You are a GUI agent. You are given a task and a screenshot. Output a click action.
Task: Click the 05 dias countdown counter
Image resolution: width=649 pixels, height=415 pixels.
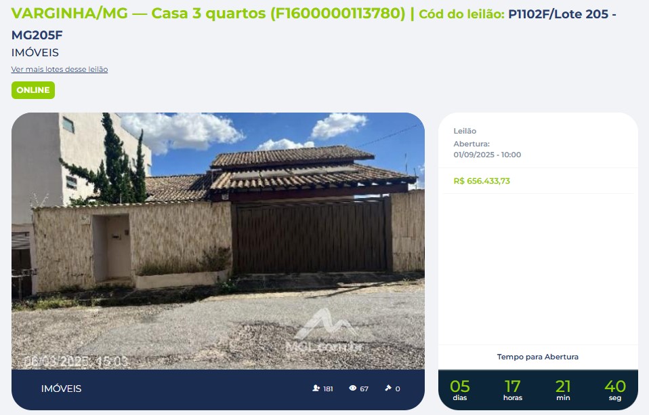point(460,391)
